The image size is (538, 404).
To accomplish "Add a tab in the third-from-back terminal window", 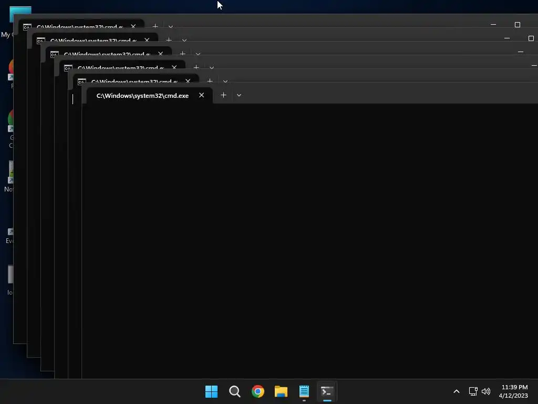I will pos(182,54).
